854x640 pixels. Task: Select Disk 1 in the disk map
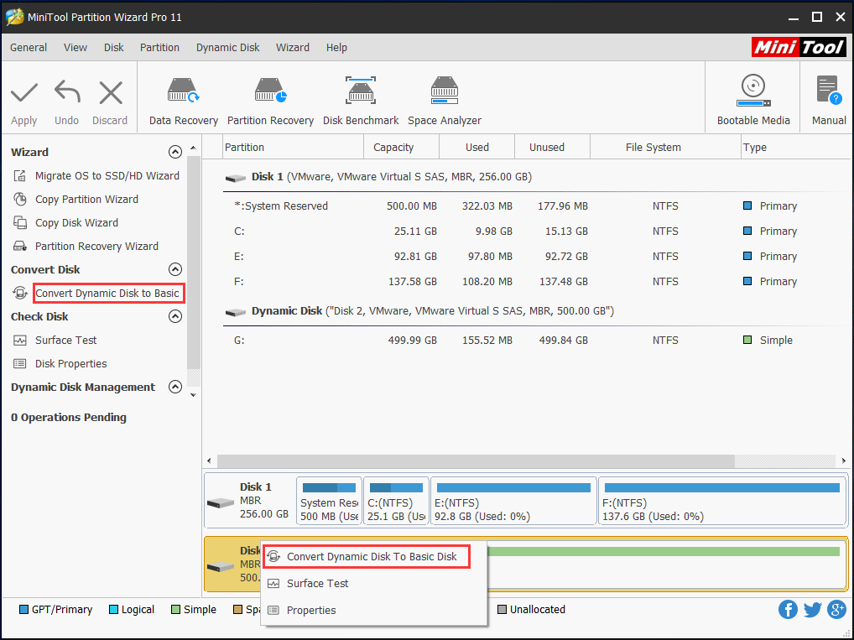pyautogui.click(x=249, y=502)
